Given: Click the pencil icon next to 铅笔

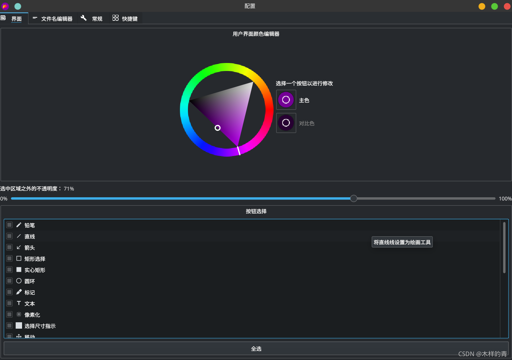Looking at the screenshot, I should tap(19, 225).
